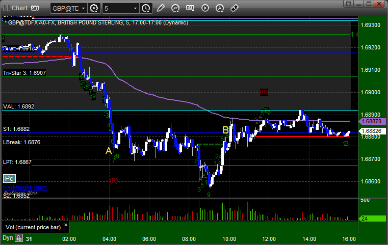
Task: Click the upper red (R) marker
Action: pyautogui.click(x=264, y=92)
